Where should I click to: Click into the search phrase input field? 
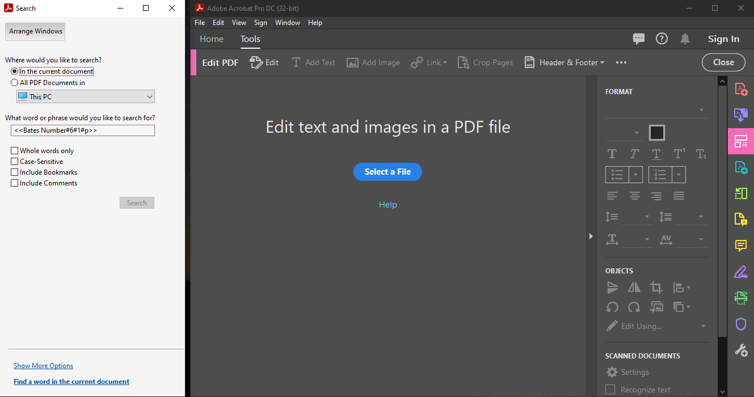click(83, 130)
